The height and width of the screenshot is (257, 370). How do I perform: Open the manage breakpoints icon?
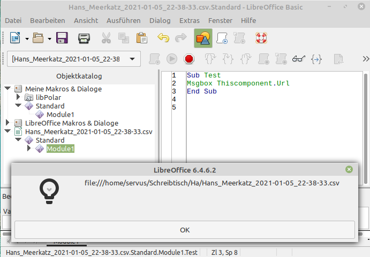click(281, 59)
